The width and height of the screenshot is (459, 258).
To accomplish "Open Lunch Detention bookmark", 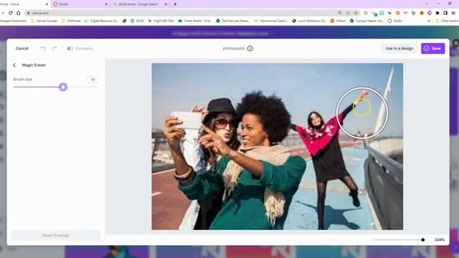I will point(309,21).
